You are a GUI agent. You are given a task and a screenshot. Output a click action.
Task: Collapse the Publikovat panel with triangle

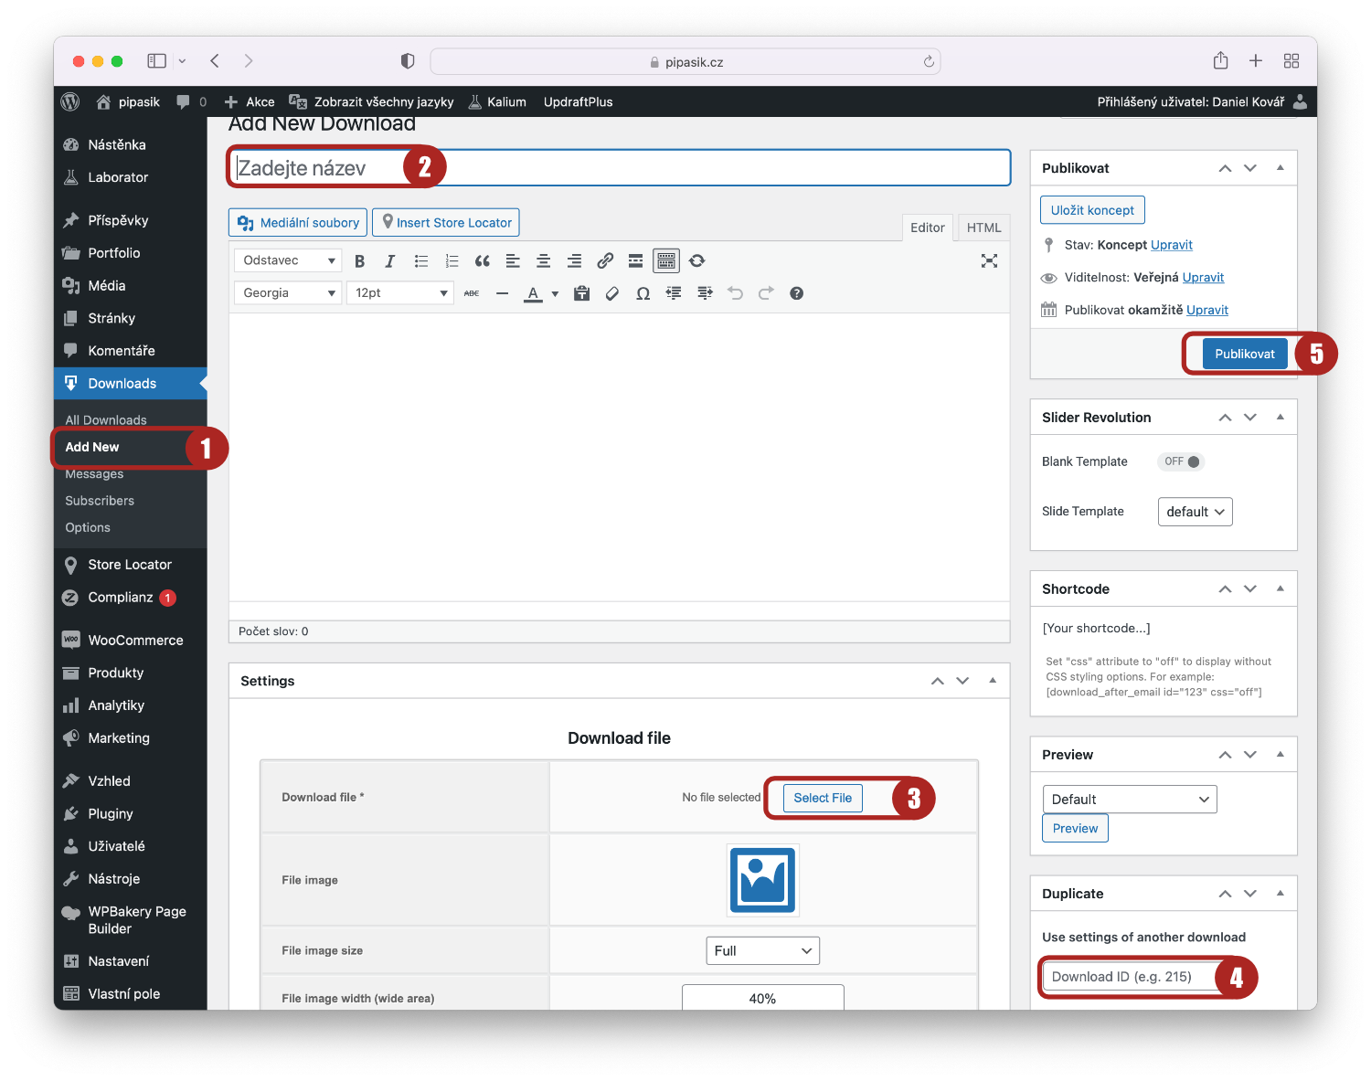coord(1280,168)
